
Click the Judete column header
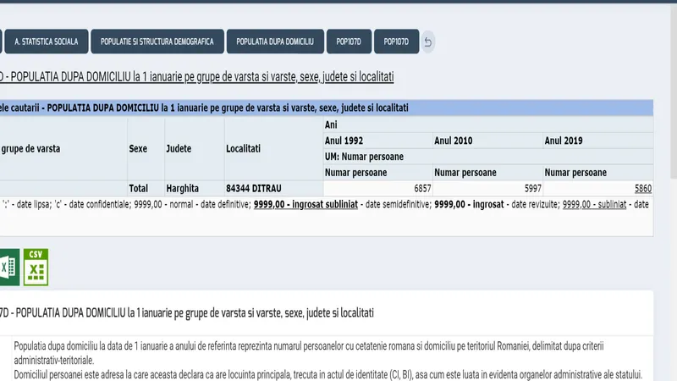point(179,148)
